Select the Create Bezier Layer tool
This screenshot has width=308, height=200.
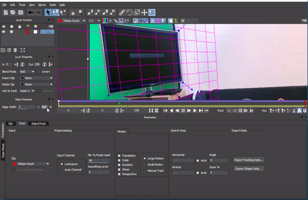[105, 13]
